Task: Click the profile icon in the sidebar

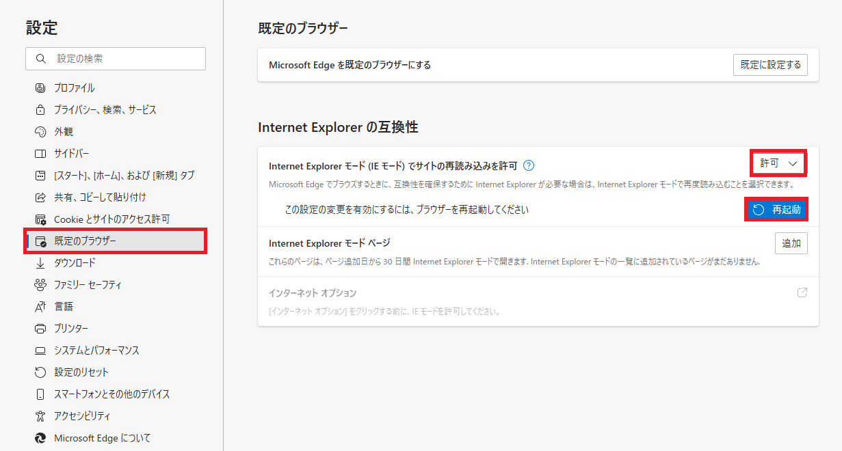Action: tap(40, 88)
